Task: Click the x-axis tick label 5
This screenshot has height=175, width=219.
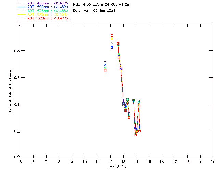Action: (x=21, y=162)
